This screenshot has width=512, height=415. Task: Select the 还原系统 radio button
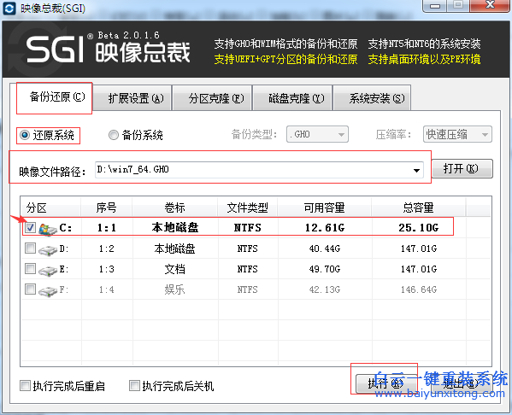[x=25, y=135]
